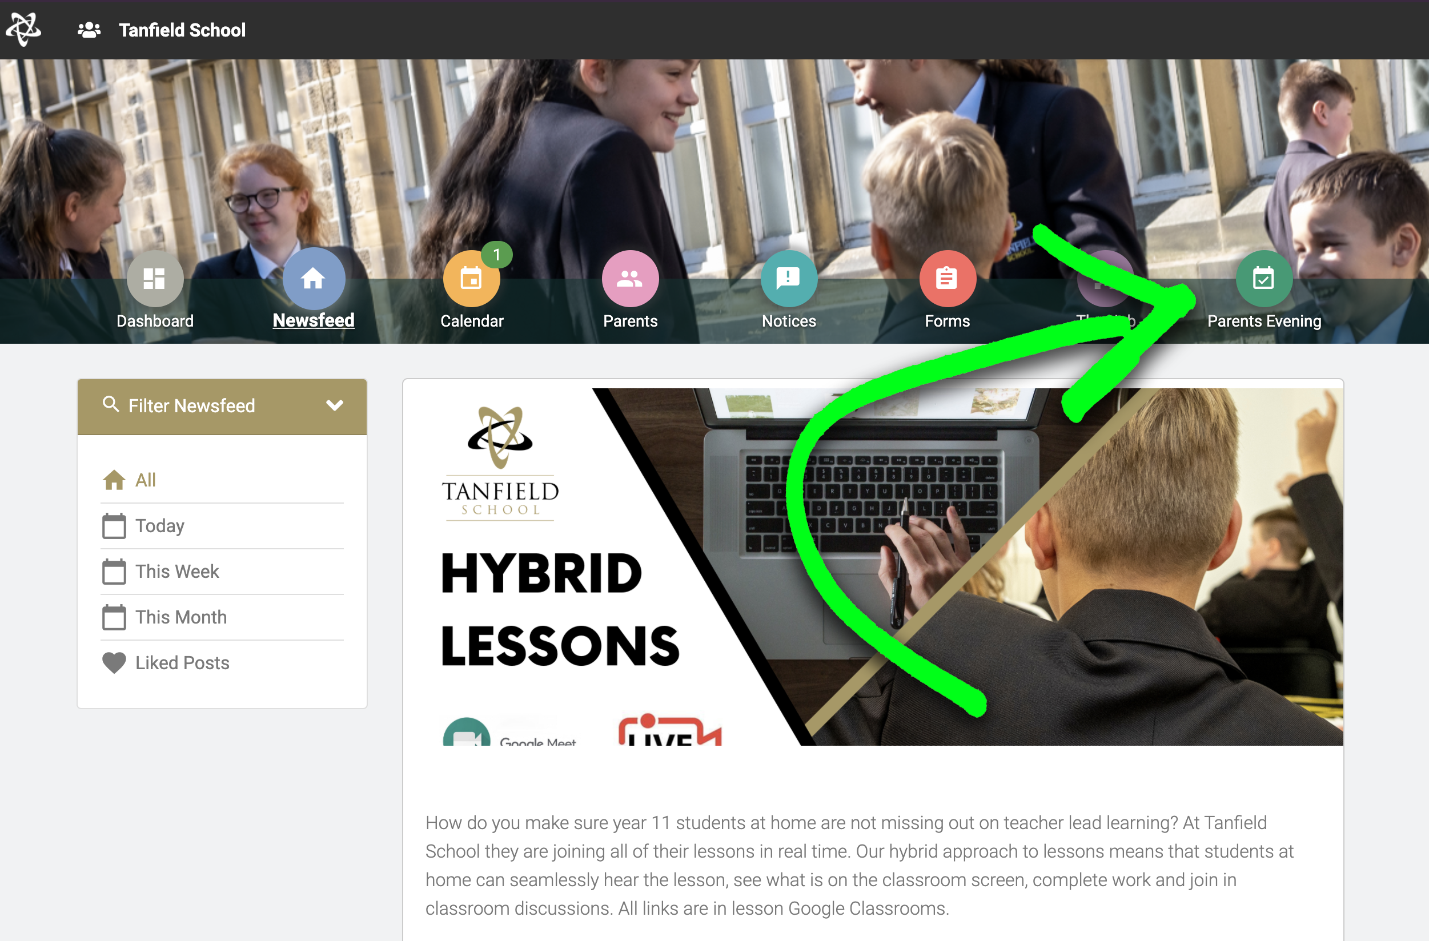Select the Newsfeed home icon

[x=314, y=279]
